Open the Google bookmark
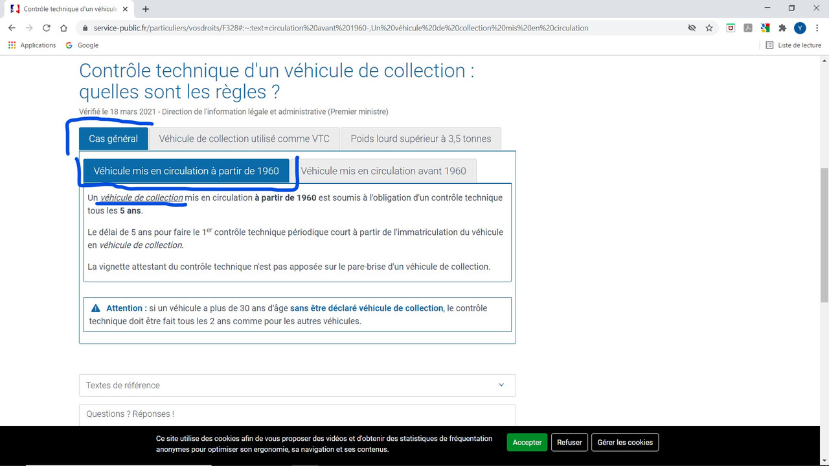This screenshot has height=466, width=829. [82, 45]
